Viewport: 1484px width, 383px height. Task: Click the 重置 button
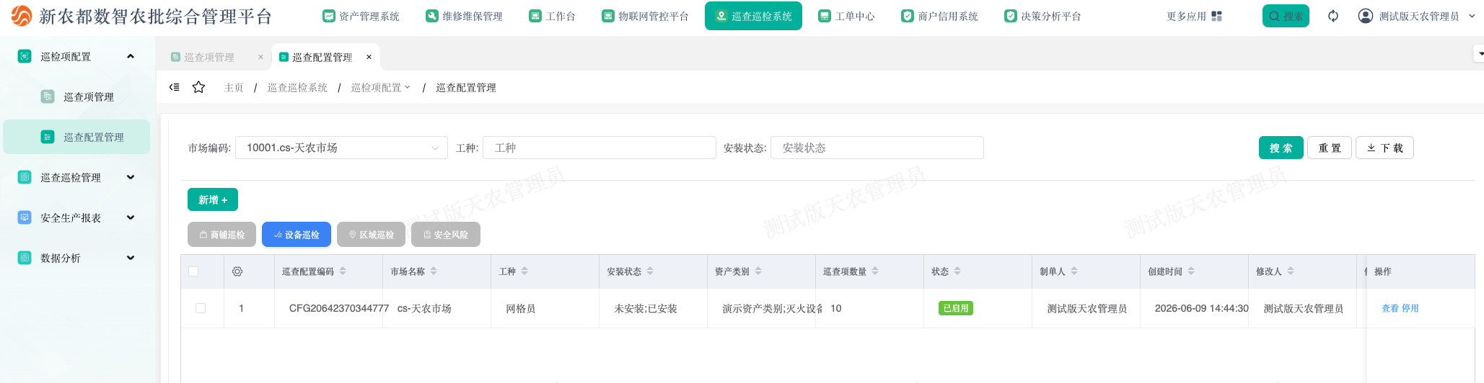pyautogui.click(x=1330, y=148)
